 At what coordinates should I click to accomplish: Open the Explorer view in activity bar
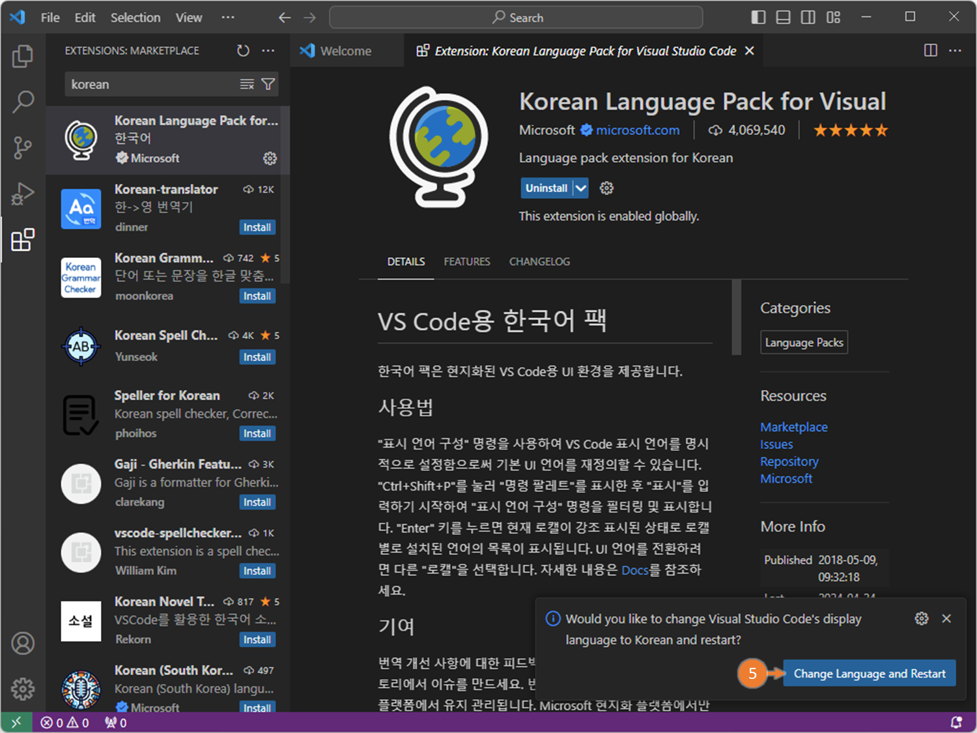[23, 56]
